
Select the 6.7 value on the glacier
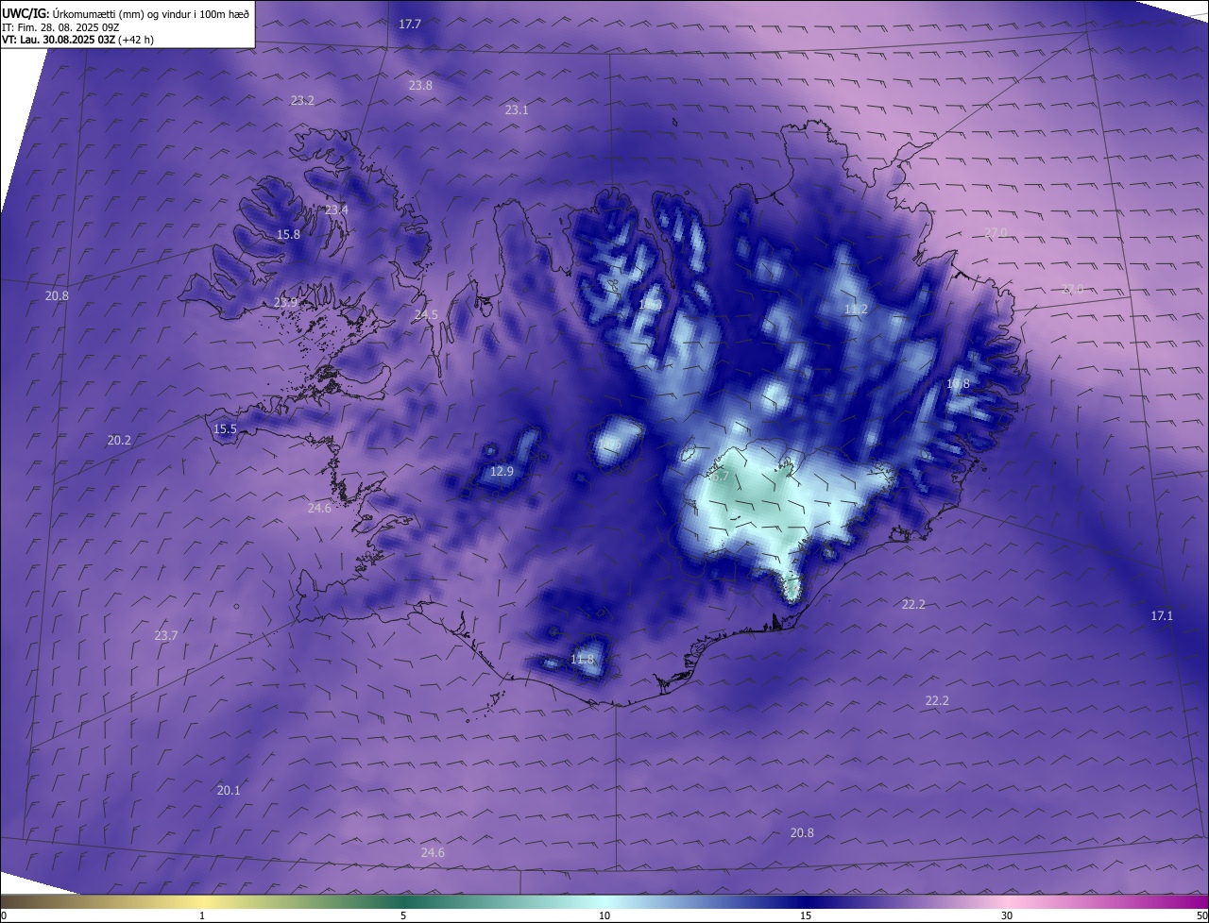coord(720,477)
